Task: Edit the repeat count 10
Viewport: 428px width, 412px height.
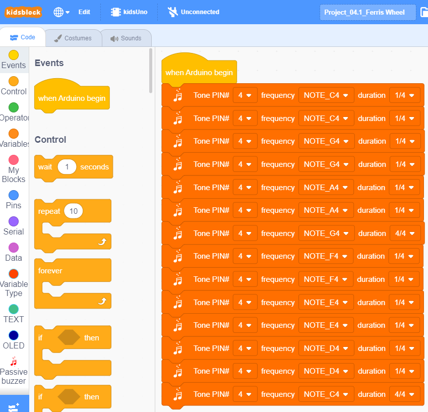Action: coord(74,211)
